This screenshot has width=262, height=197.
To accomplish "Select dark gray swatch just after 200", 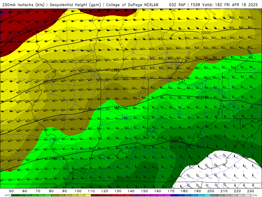I will point(214,195).
